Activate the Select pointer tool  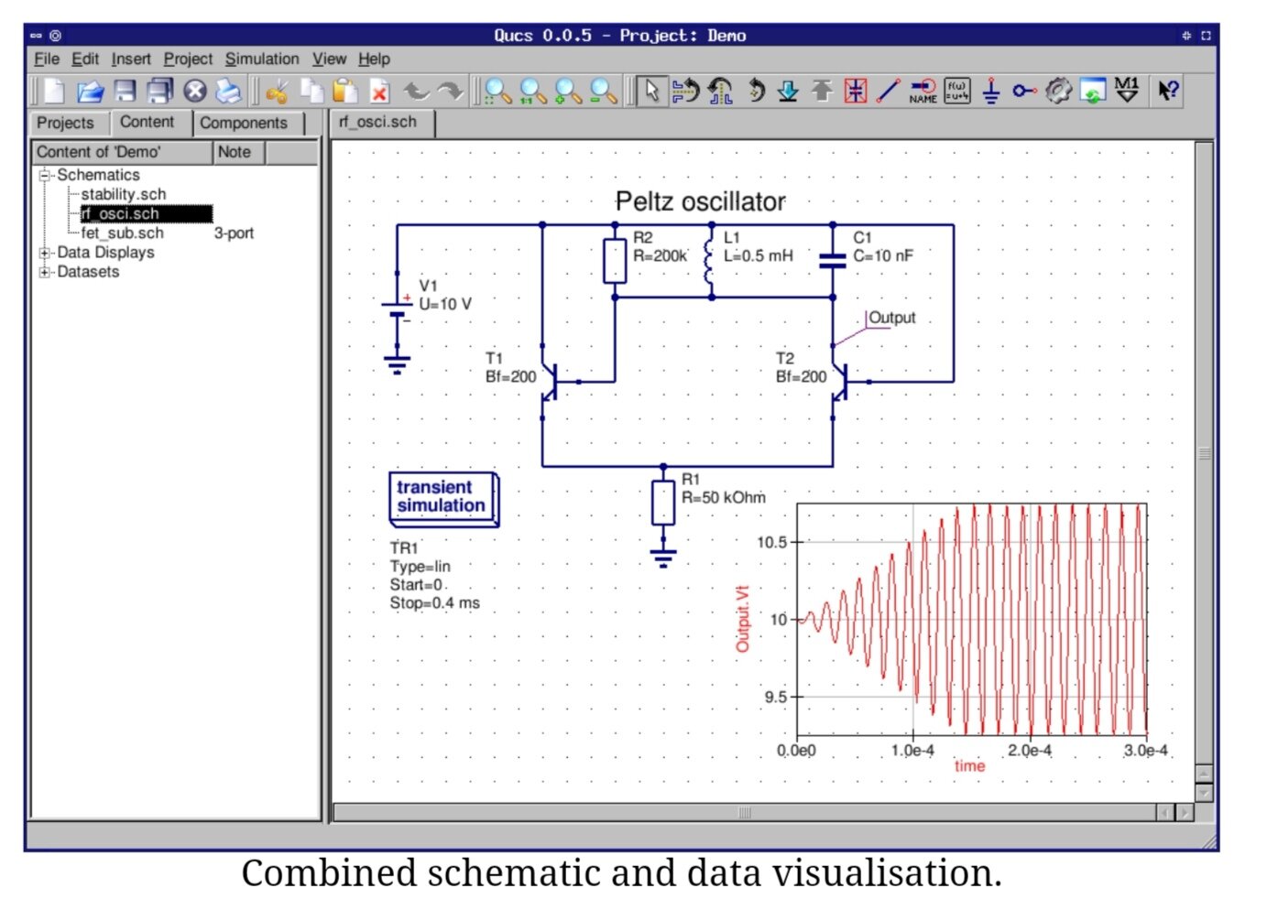[x=651, y=91]
